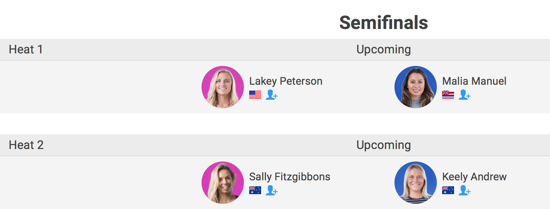Click the Hawaii flag under Malia Manuel
This screenshot has height=209, width=550.
pyautogui.click(x=448, y=95)
